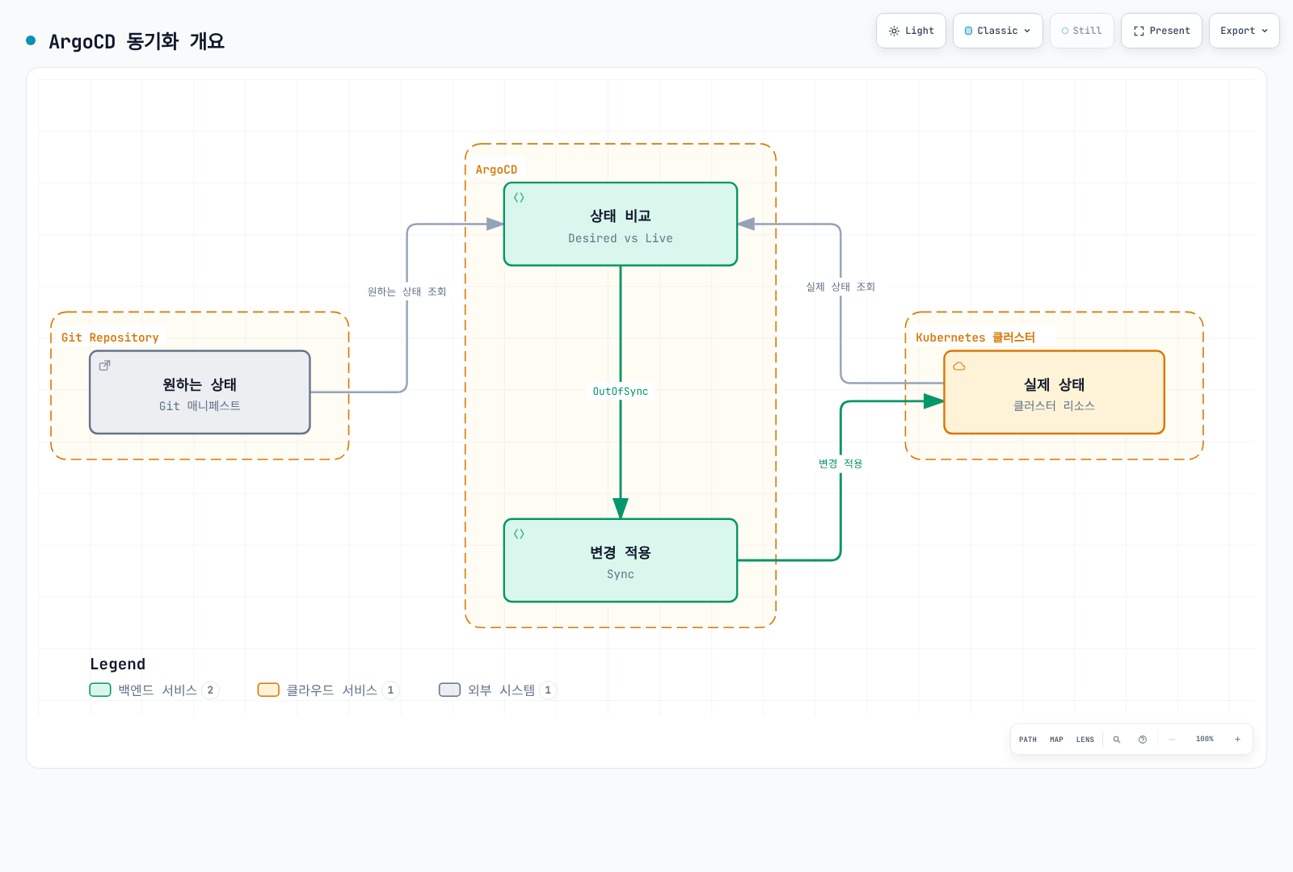Click the search magnifier icon
Viewport: 1293px width, 872px height.
(1117, 740)
